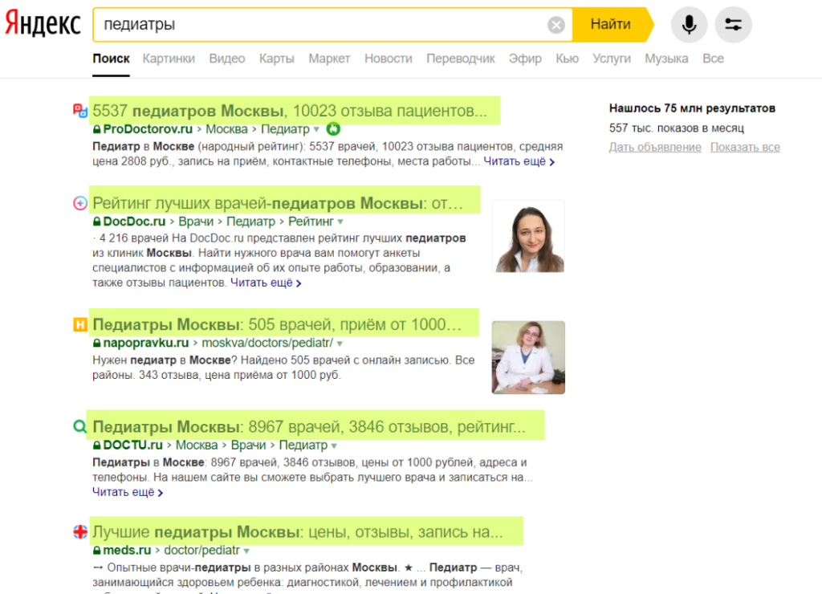Expand the meds.ru result dropdown arrow

246,551
